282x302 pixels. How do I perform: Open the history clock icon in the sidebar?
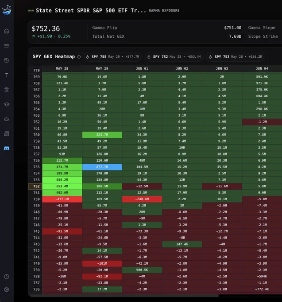tap(7, 60)
